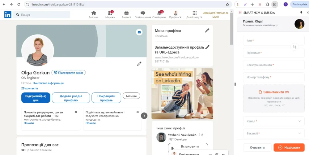Pin the SMART HCM side panel
The height and width of the screenshot is (155, 309).
(x=301, y=13)
